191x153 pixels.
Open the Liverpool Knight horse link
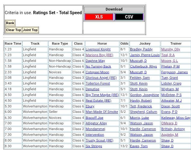pyautogui.click(x=98, y=49)
